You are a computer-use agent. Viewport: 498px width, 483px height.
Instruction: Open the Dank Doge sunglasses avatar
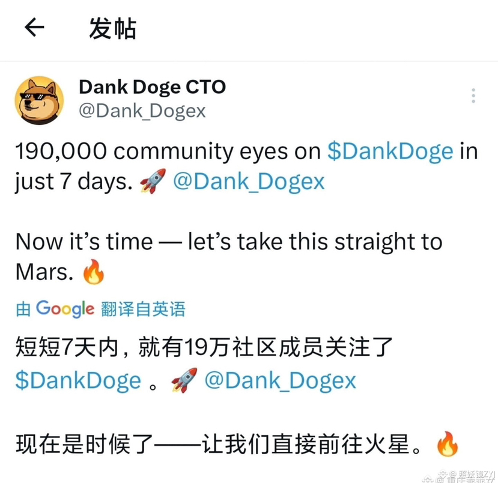click(x=40, y=100)
